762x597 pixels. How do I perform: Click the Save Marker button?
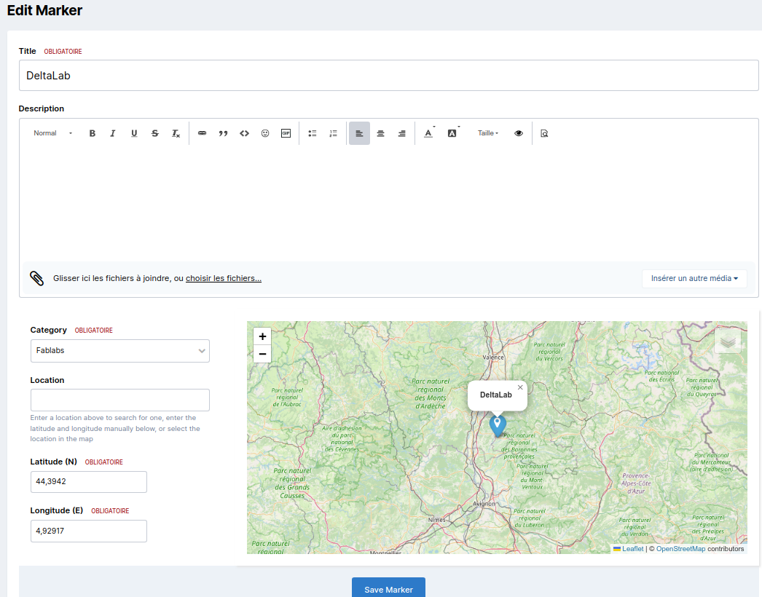388,589
